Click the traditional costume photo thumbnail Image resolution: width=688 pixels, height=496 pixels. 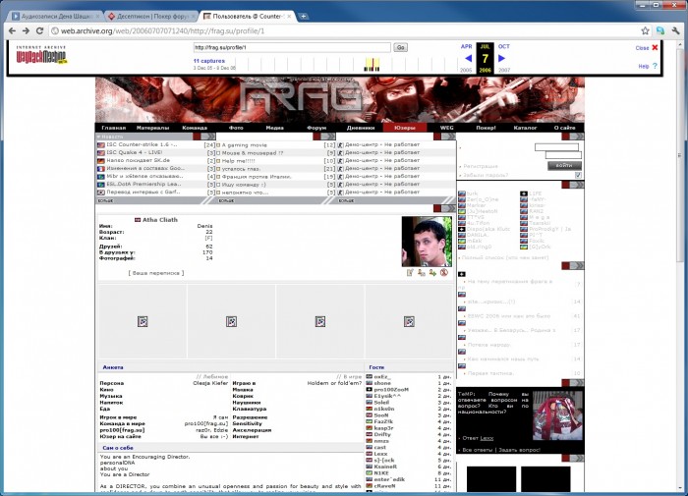pyautogui.click(x=557, y=416)
